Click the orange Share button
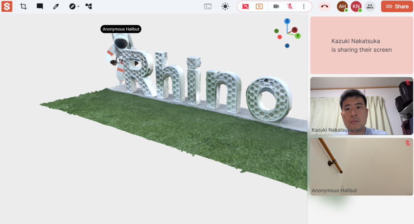Image resolution: width=414 pixels, height=224 pixels. point(397,6)
